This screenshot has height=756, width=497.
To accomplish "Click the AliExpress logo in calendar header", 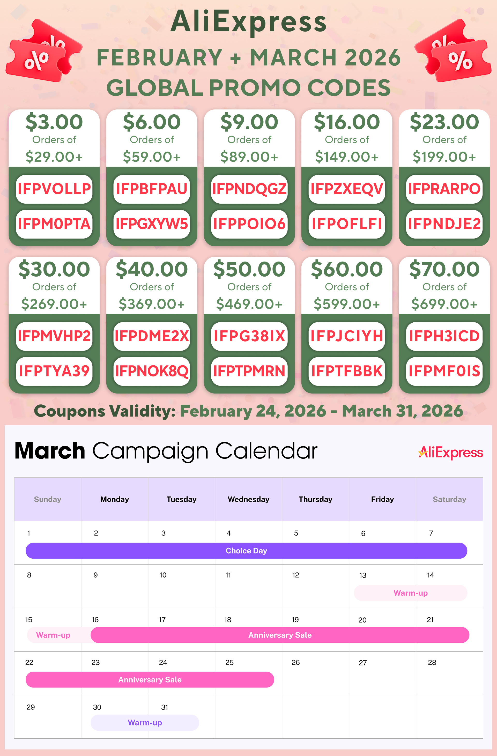I will point(451,452).
